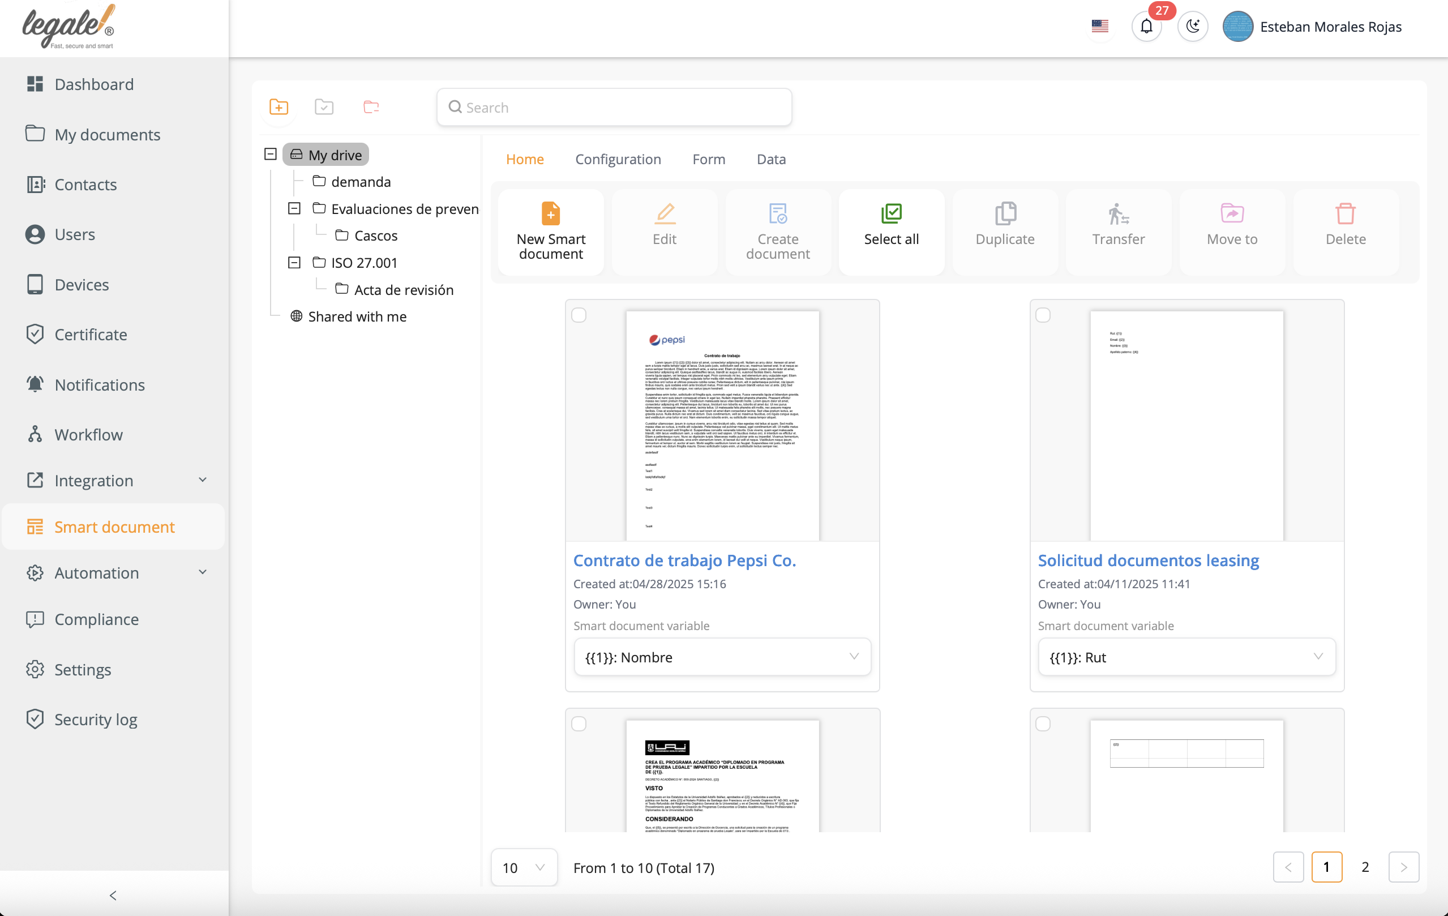Go to page 2

1365,867
